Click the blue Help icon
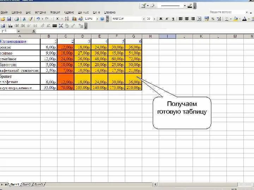Screen dimensions: 254x190 click(x=102, y=19)
